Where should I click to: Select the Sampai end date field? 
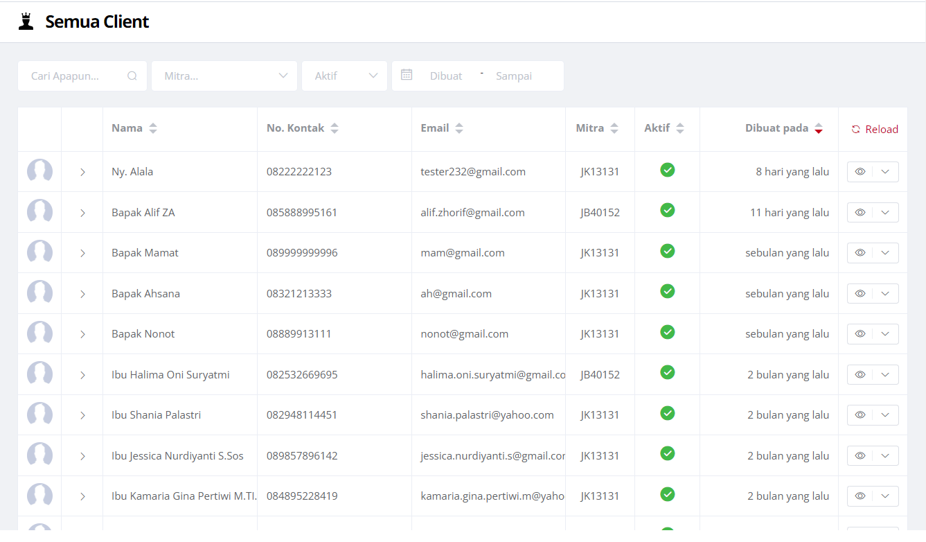(x=514, y=76)
